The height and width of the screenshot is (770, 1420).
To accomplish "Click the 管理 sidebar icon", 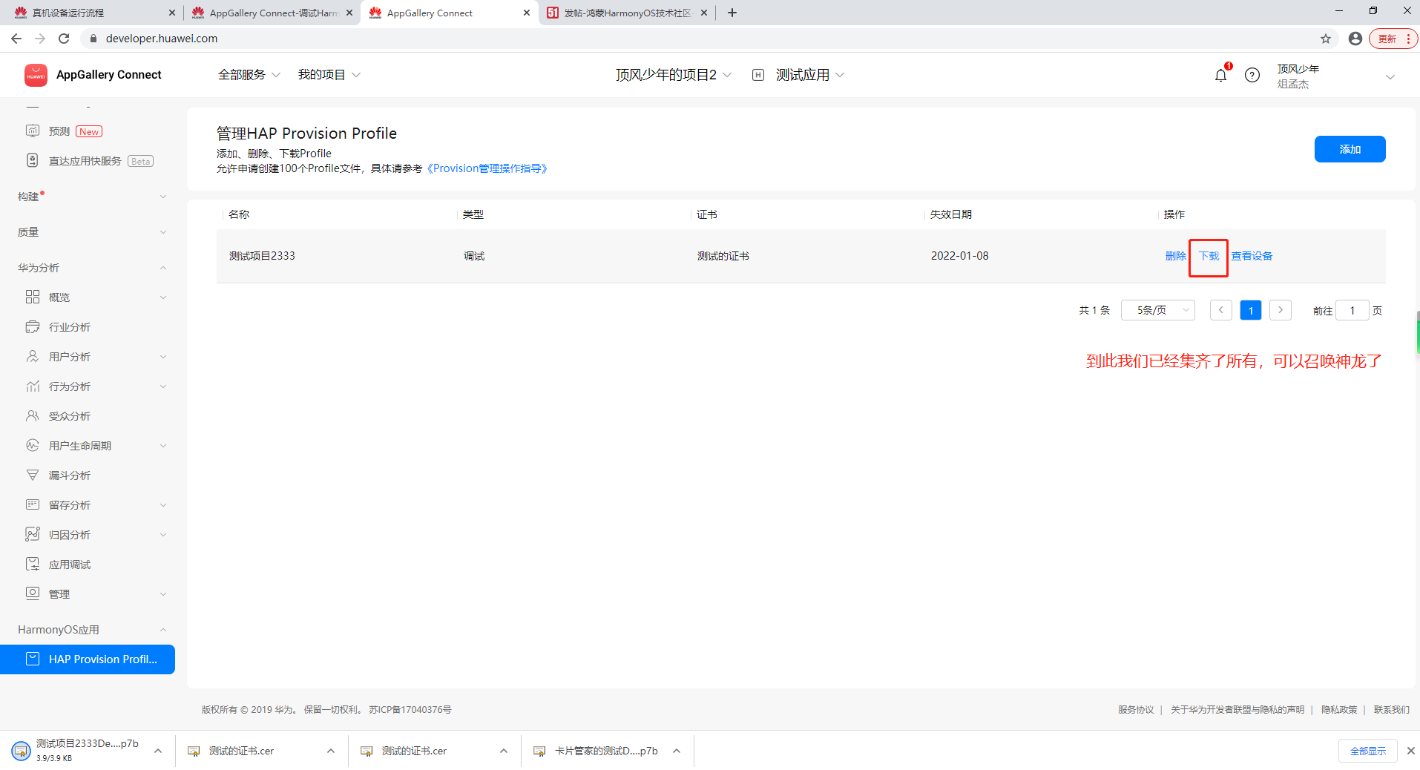I will [33, 593].
